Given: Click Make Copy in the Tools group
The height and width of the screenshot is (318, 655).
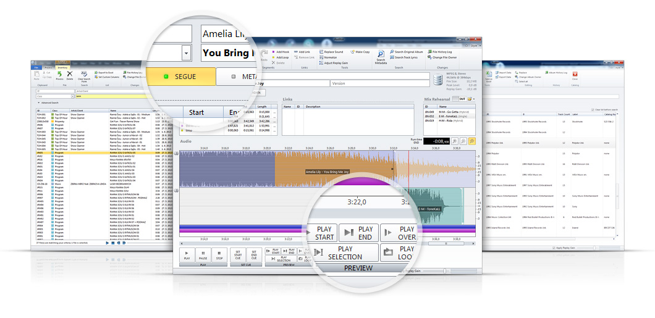Looking at the screenshot, I should (360, 52).
